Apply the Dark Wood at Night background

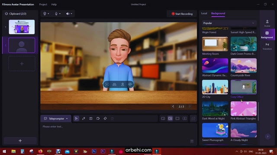[x=215, y=108]
